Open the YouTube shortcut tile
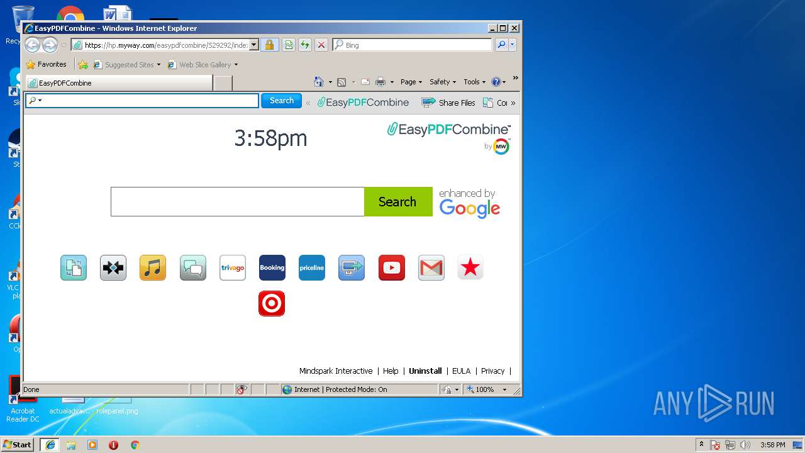The image size is (805, 453). click(x=392, y=267)
